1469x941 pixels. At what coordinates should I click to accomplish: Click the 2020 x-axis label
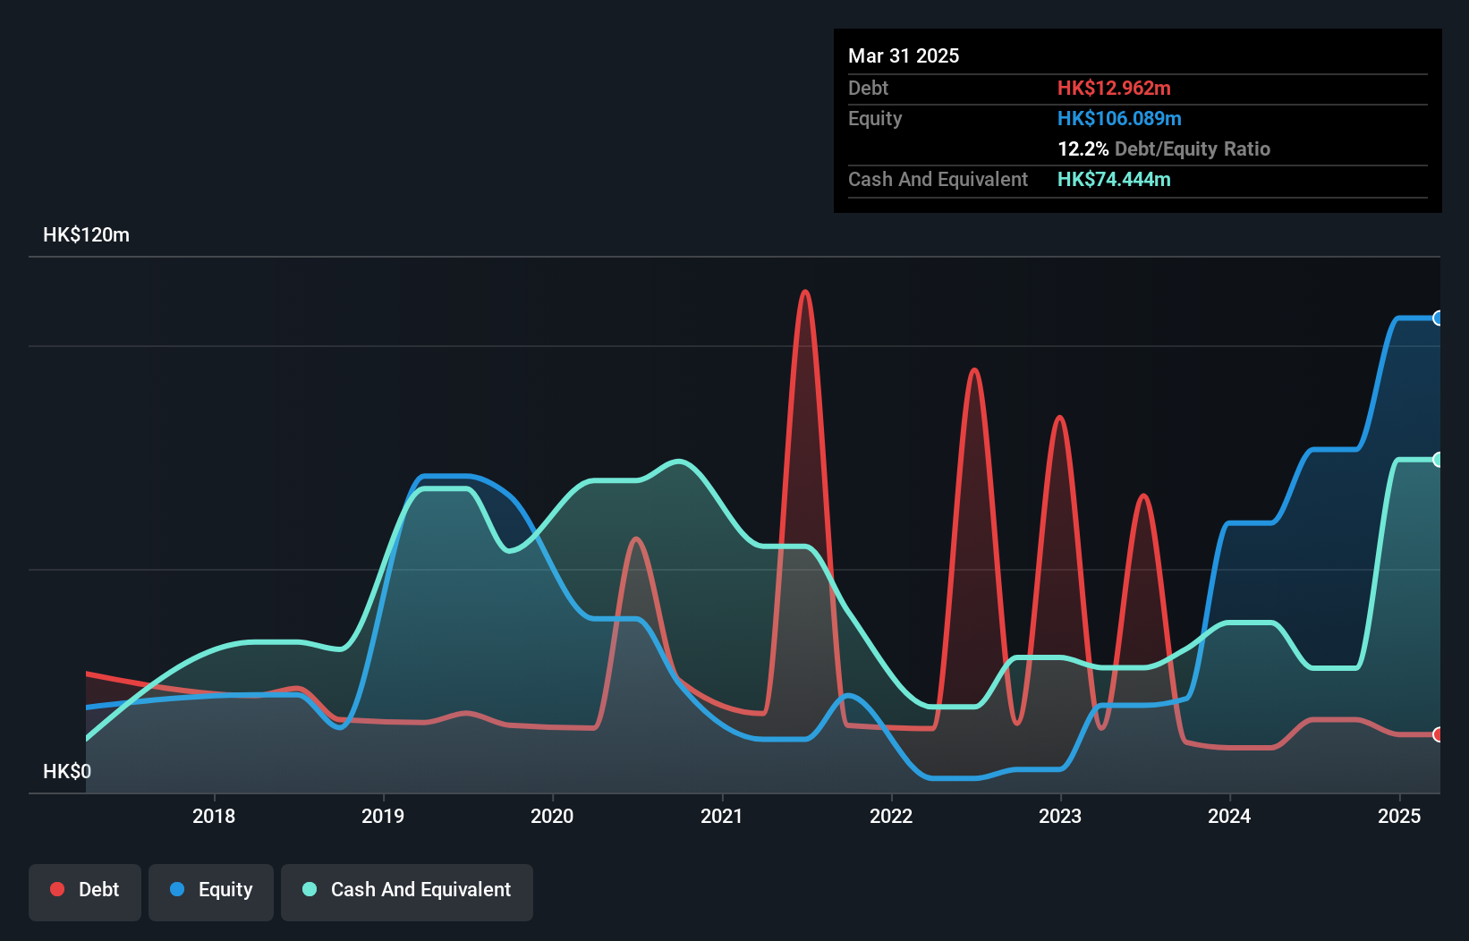pos(552,816)
